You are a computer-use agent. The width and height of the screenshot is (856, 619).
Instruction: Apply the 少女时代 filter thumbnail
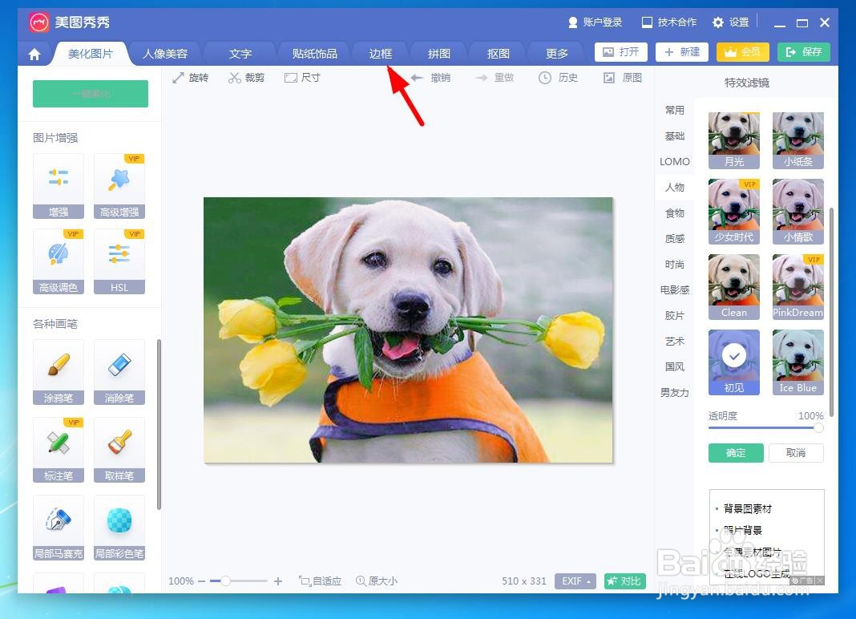click(734, 212)
